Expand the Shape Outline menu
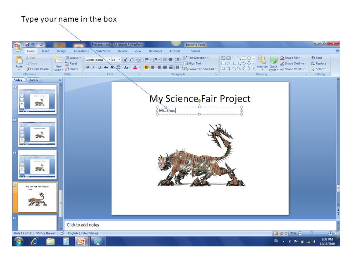The image size is (352, 264). point(293,63)
